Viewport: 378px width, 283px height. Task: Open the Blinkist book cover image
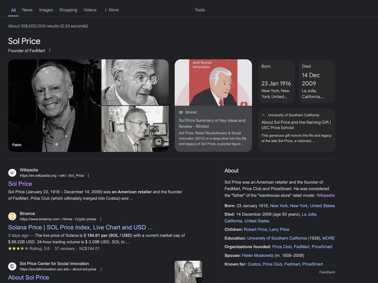pyautogui.click(x=213, y=82)
